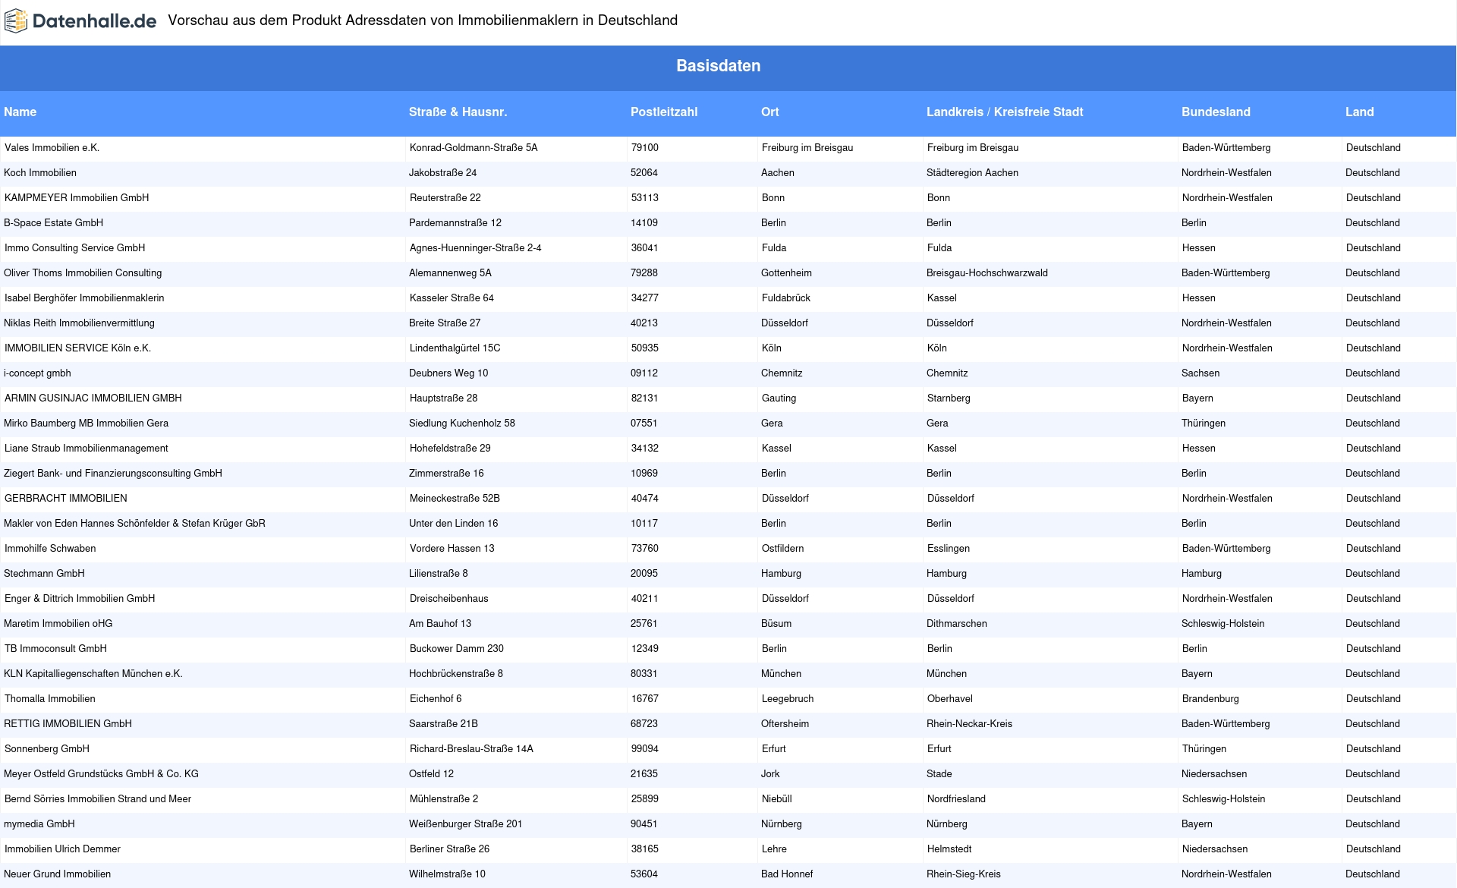1457x888 pixels.
Task: Click the district Dithmarschen
Action: [x=957, y=624]
